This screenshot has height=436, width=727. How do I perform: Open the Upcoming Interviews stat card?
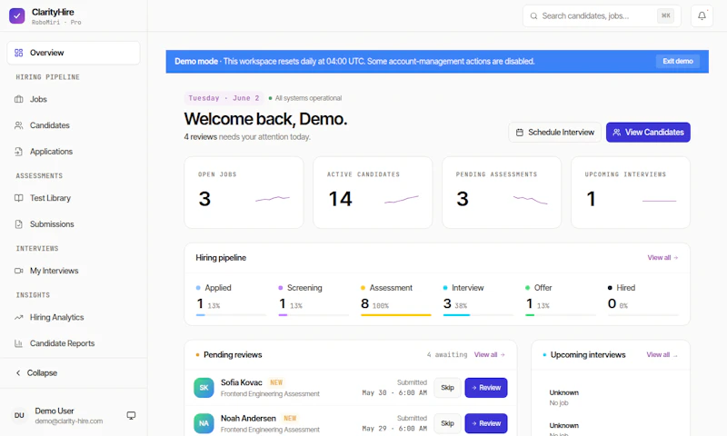coord(631,193)
